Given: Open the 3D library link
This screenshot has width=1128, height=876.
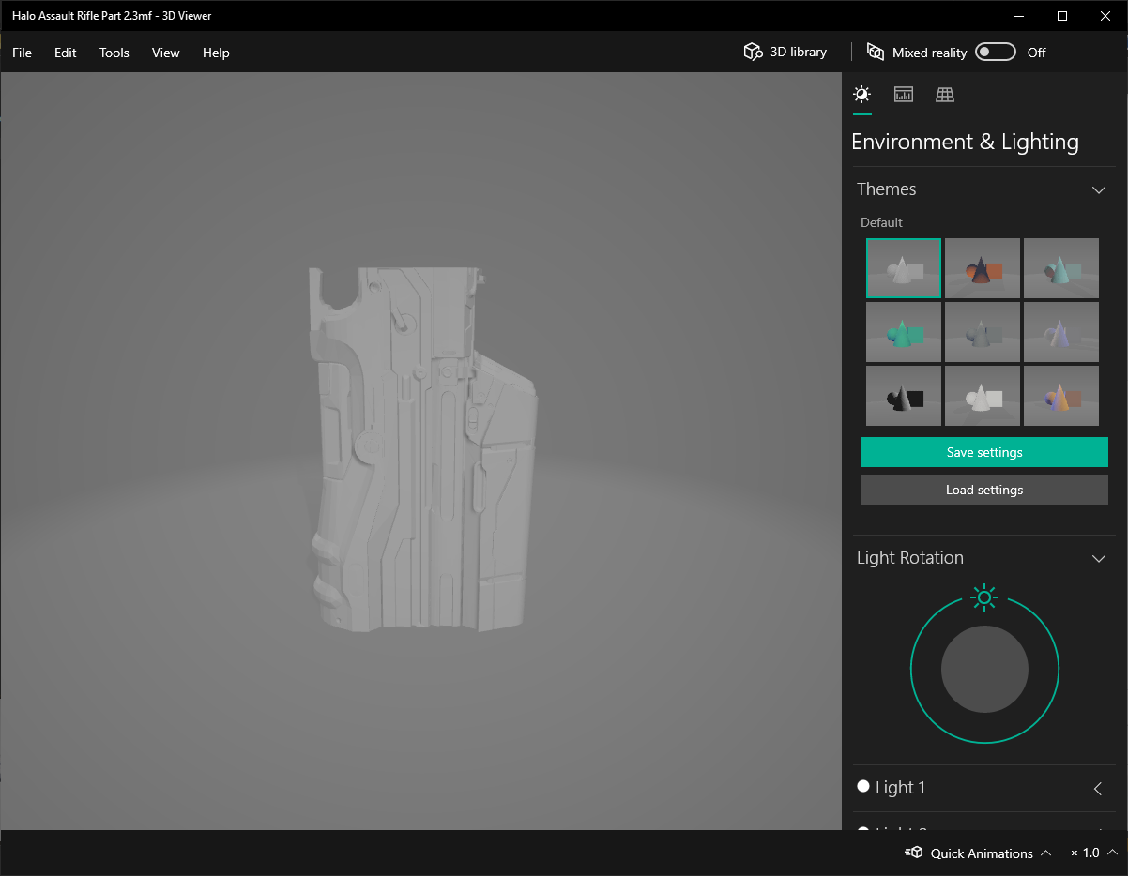Looking at the screenshot, I should pyautogui.click(x=798, y=52).
